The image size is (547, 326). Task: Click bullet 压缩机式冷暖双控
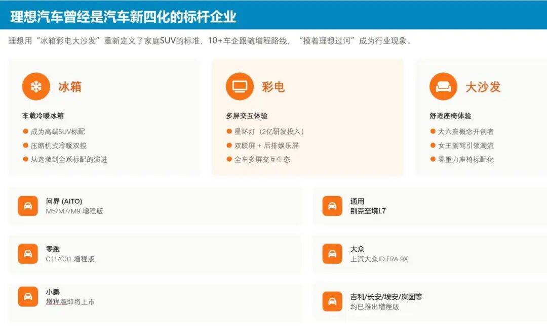[x=59, y=146]
